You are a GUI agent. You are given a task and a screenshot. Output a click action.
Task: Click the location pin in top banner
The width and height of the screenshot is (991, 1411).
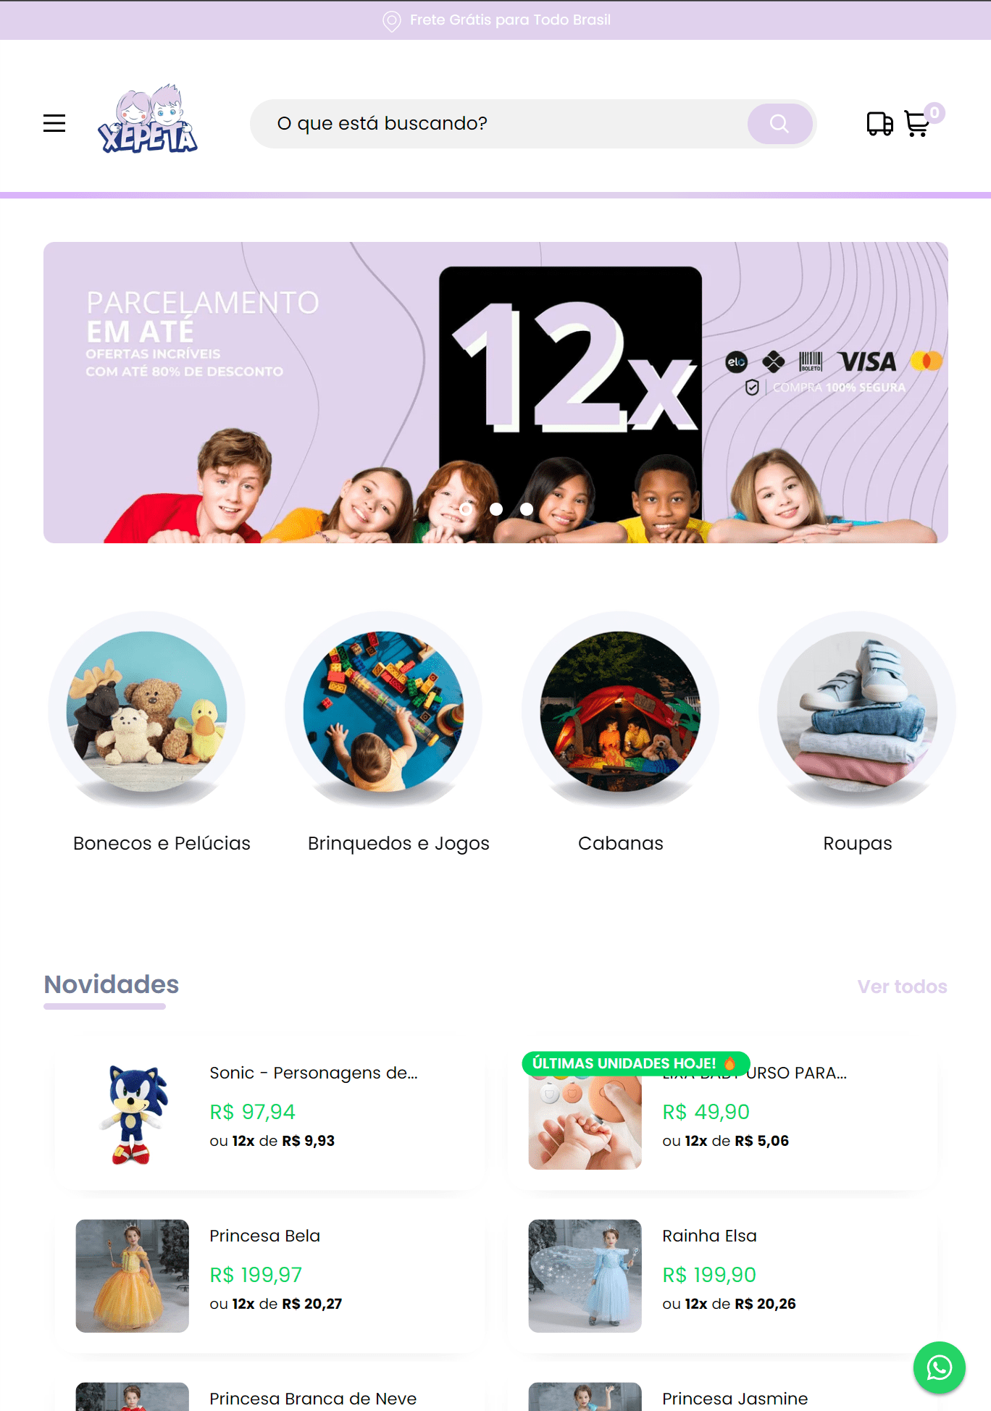click(391, 21)
